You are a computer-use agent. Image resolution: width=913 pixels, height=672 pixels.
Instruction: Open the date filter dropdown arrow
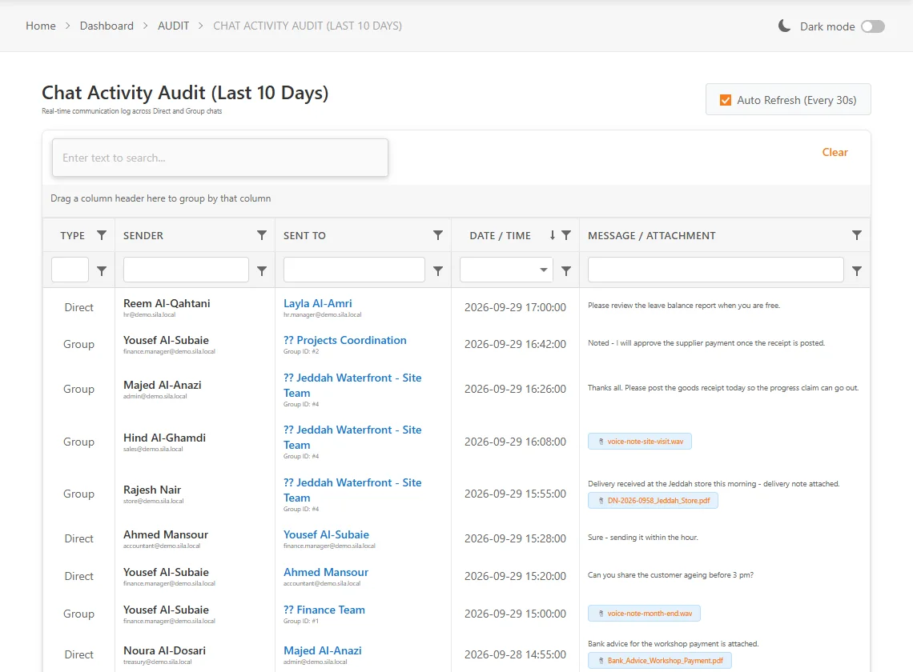[543, 270]
